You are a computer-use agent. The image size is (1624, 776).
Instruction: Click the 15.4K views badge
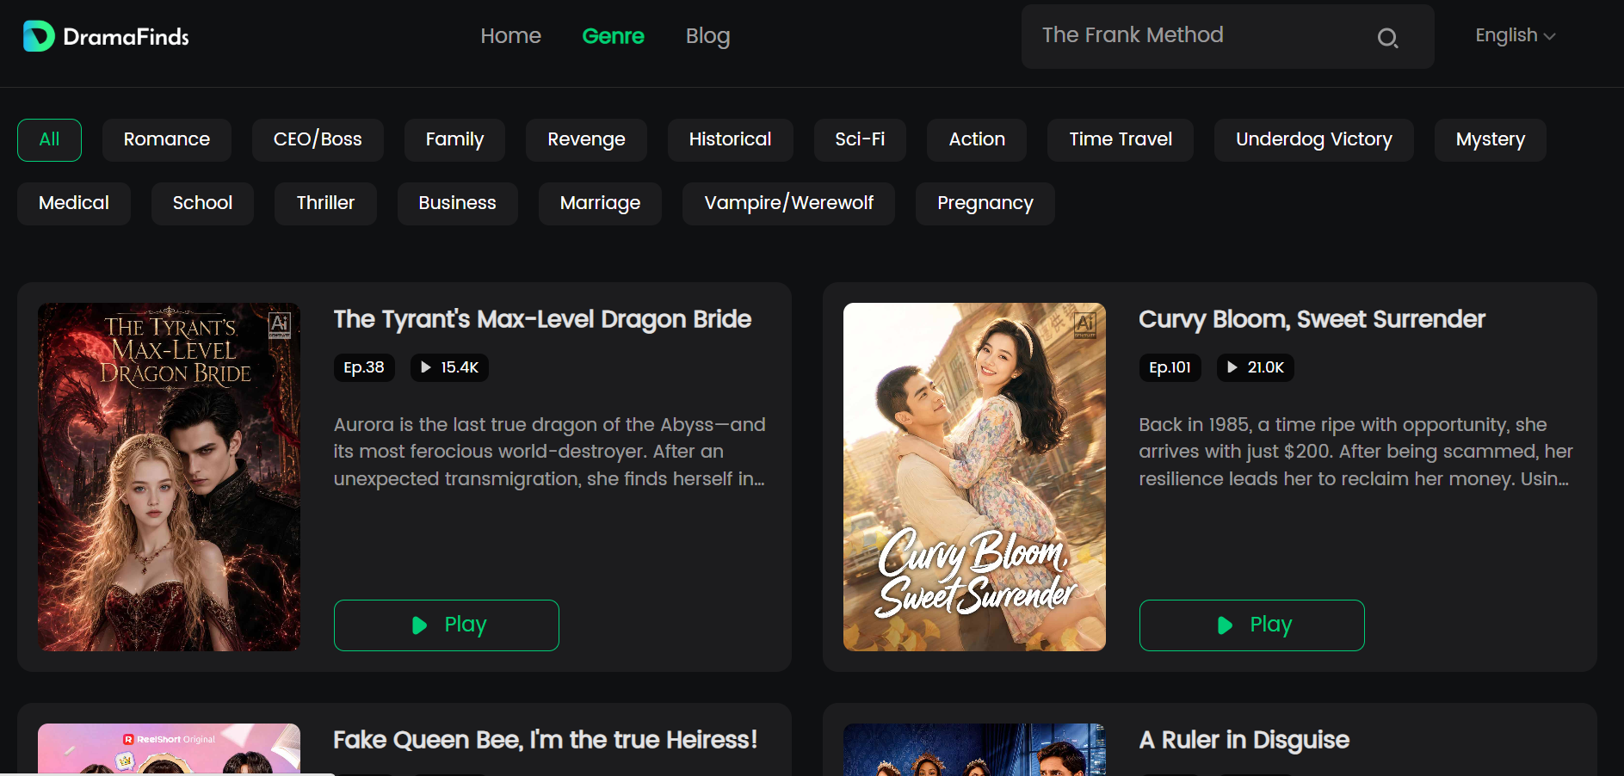pos(449,367)
